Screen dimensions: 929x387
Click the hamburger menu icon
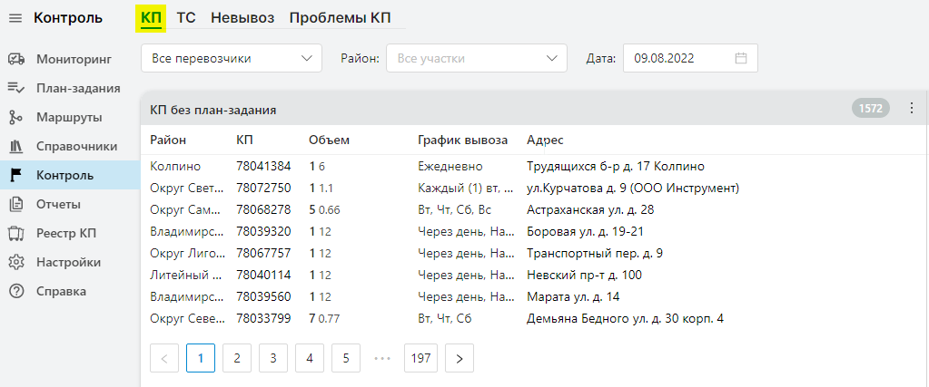pyautogui.click(x=15, y=17)
